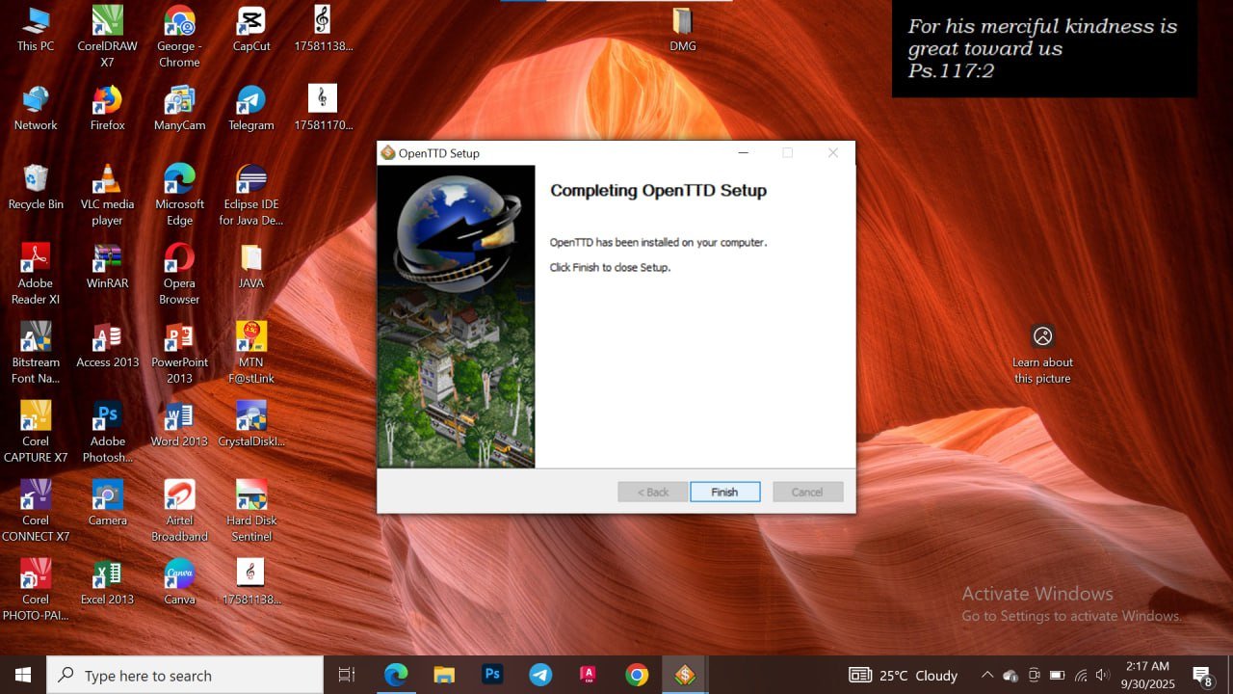This screenshot has height=694, width=1233.
Task: Close the OpenTTD Setup window
Action: [833, 153]
